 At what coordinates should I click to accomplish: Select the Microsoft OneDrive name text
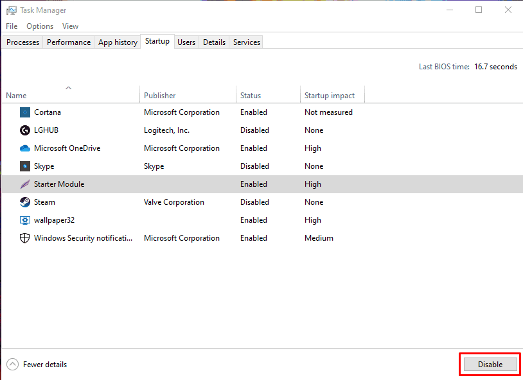[67, 148]
